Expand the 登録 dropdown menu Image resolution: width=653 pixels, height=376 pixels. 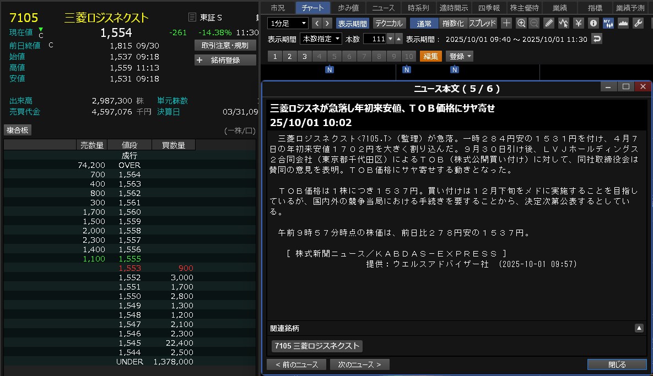[460, 56]
